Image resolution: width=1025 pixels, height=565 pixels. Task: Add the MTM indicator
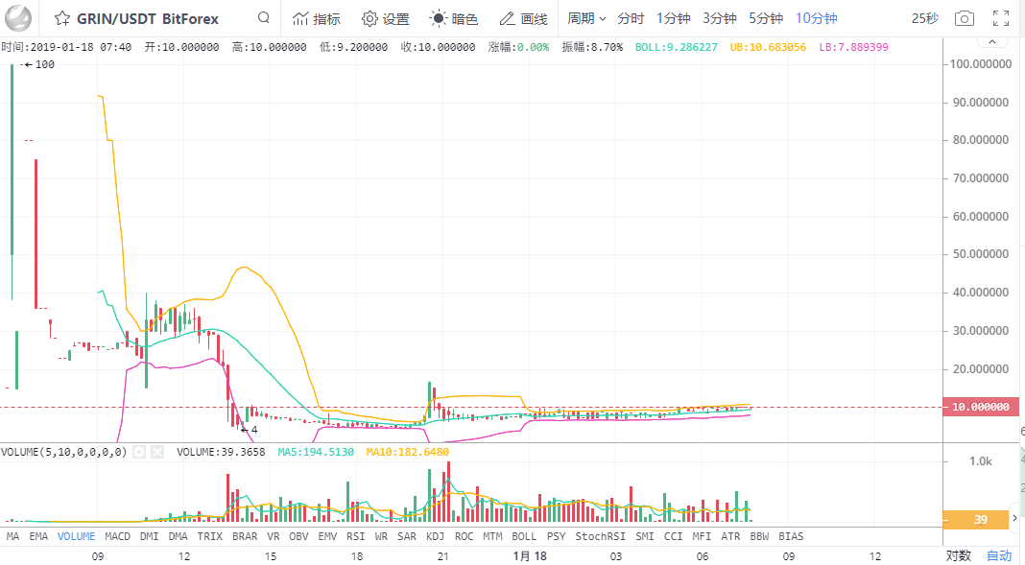coord(492,536)
